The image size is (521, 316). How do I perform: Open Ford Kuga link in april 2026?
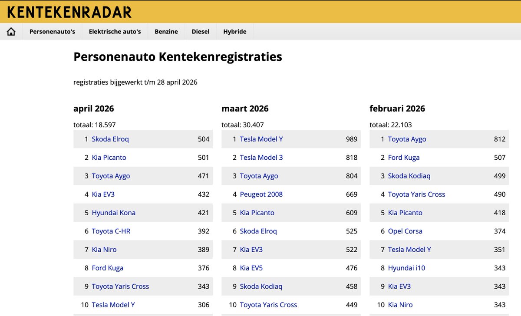108,268
